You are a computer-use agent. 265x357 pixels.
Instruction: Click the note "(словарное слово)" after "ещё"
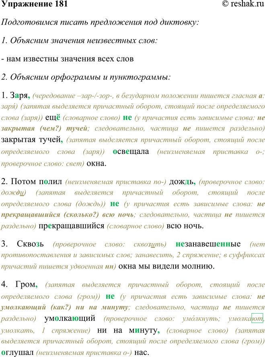[x=92, y=118]
